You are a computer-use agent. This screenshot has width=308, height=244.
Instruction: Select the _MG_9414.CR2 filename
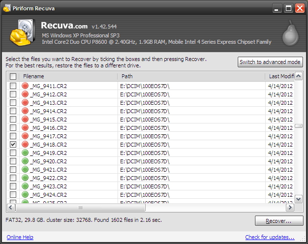49,111
